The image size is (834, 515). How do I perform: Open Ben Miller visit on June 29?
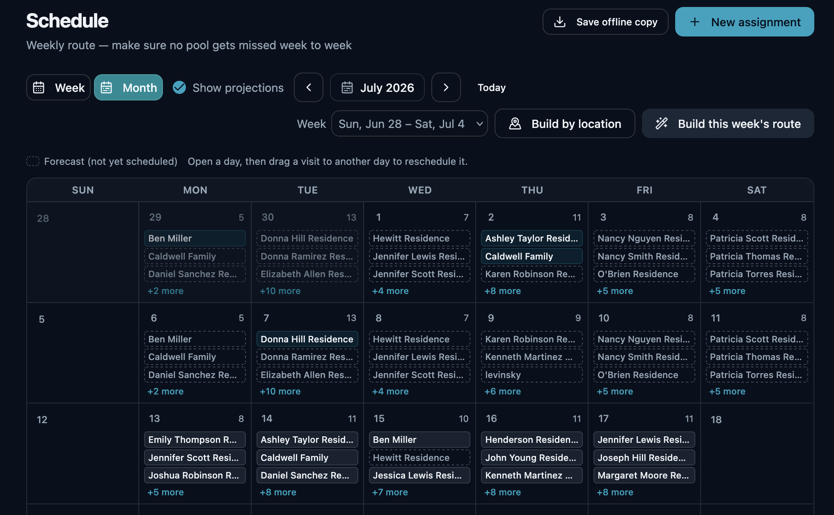click(195, 238)
